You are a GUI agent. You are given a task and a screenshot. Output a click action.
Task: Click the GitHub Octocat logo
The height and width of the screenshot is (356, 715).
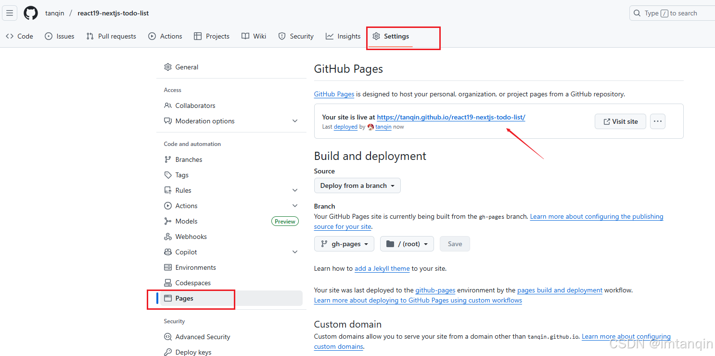click(31, 13)
